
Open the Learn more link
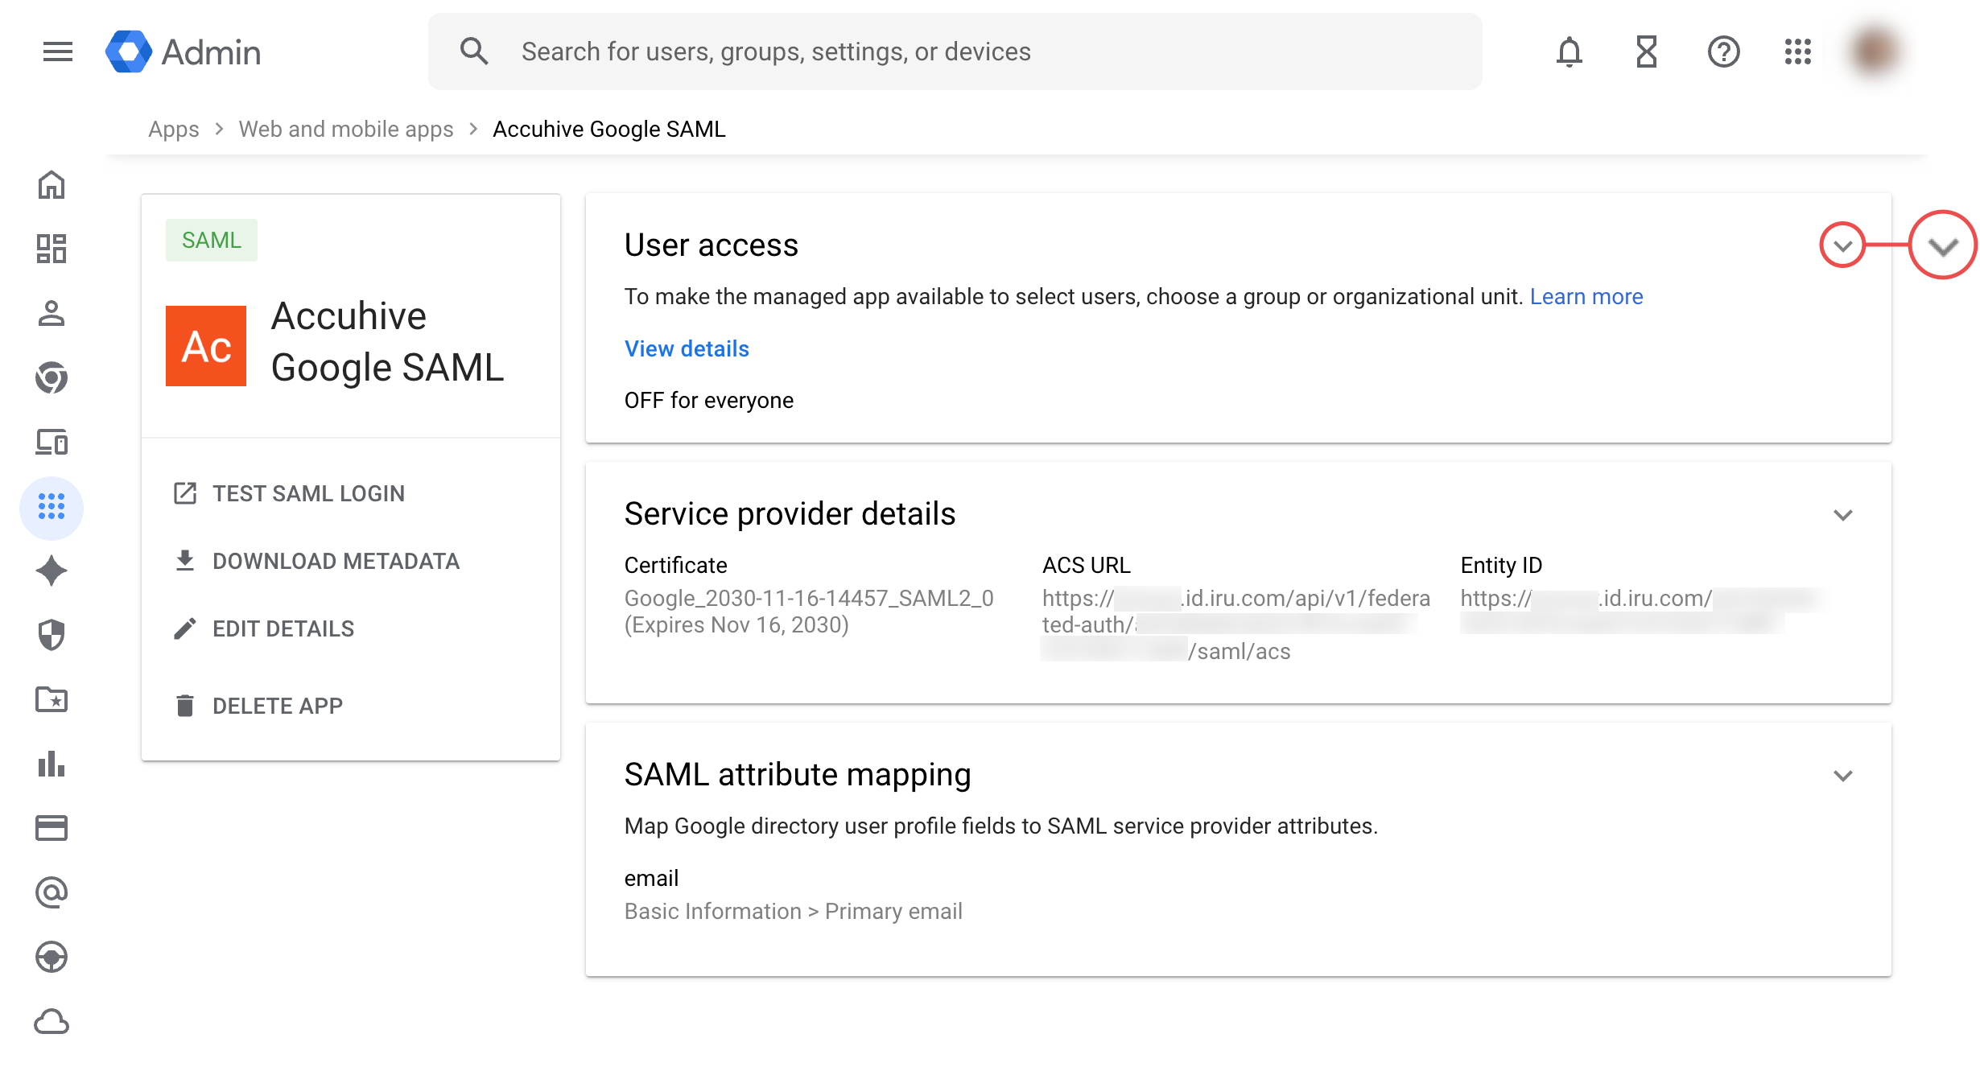coord(1586,297)
